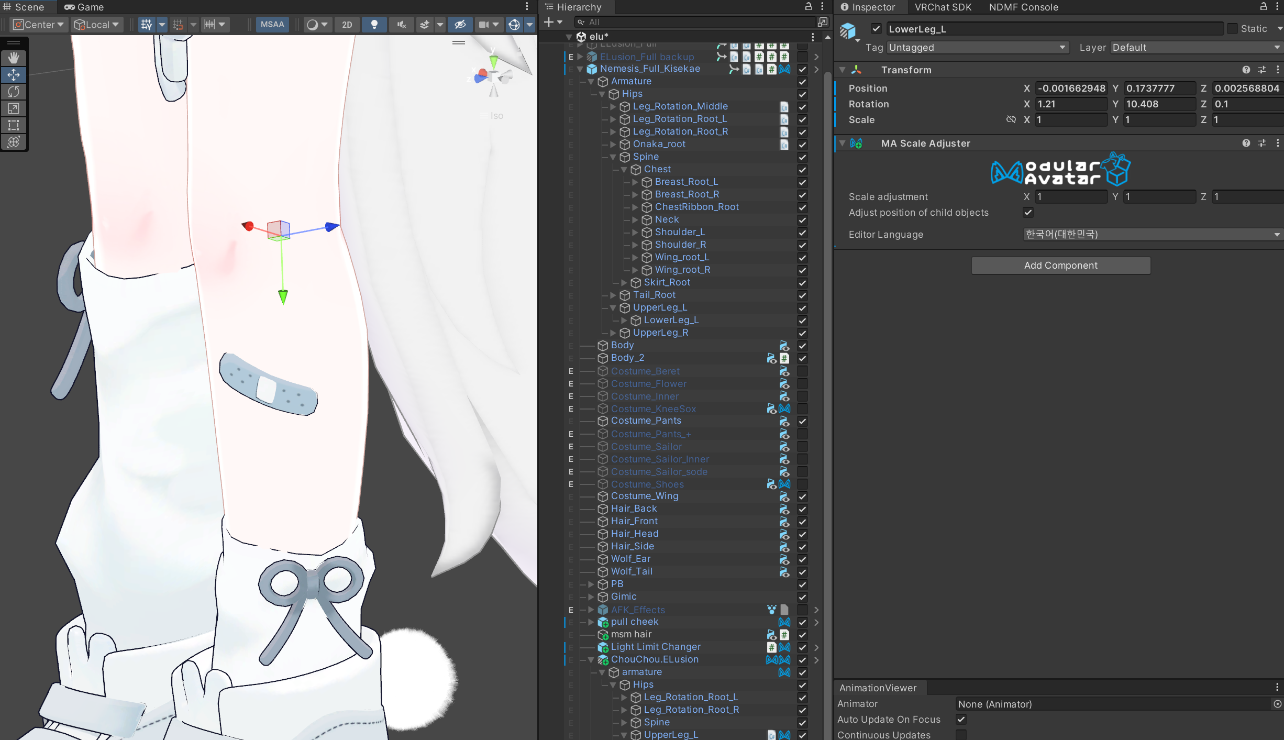Enable the Static checkbox

[x=1232, y=29]
